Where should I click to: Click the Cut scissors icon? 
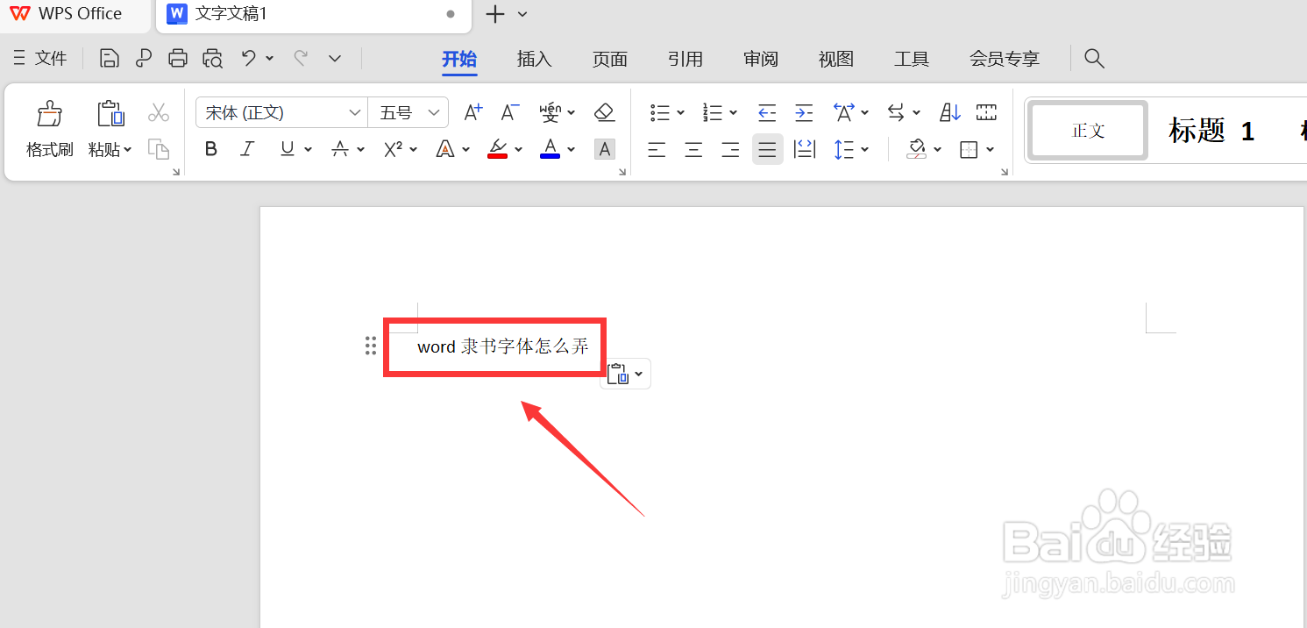[158, 112]
